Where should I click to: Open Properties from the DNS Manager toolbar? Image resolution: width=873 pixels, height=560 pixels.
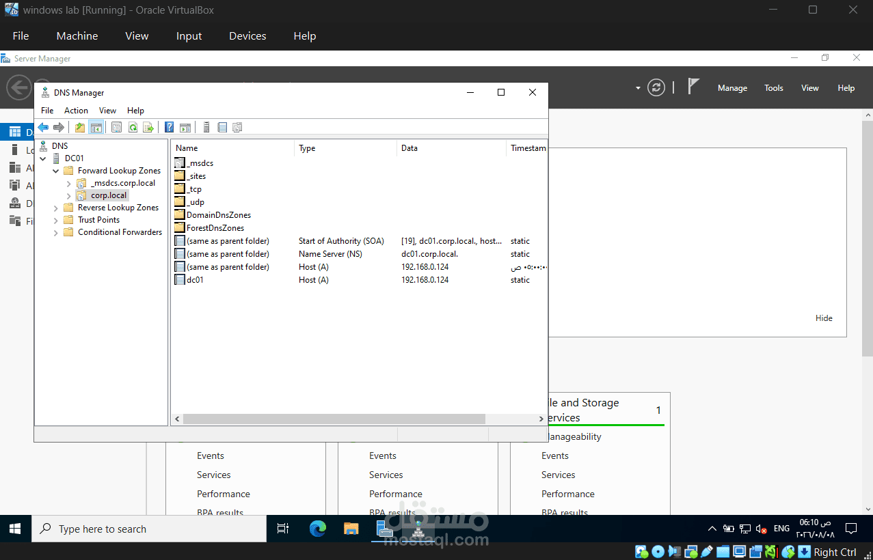pyautogui.click(x=116, y=127)
